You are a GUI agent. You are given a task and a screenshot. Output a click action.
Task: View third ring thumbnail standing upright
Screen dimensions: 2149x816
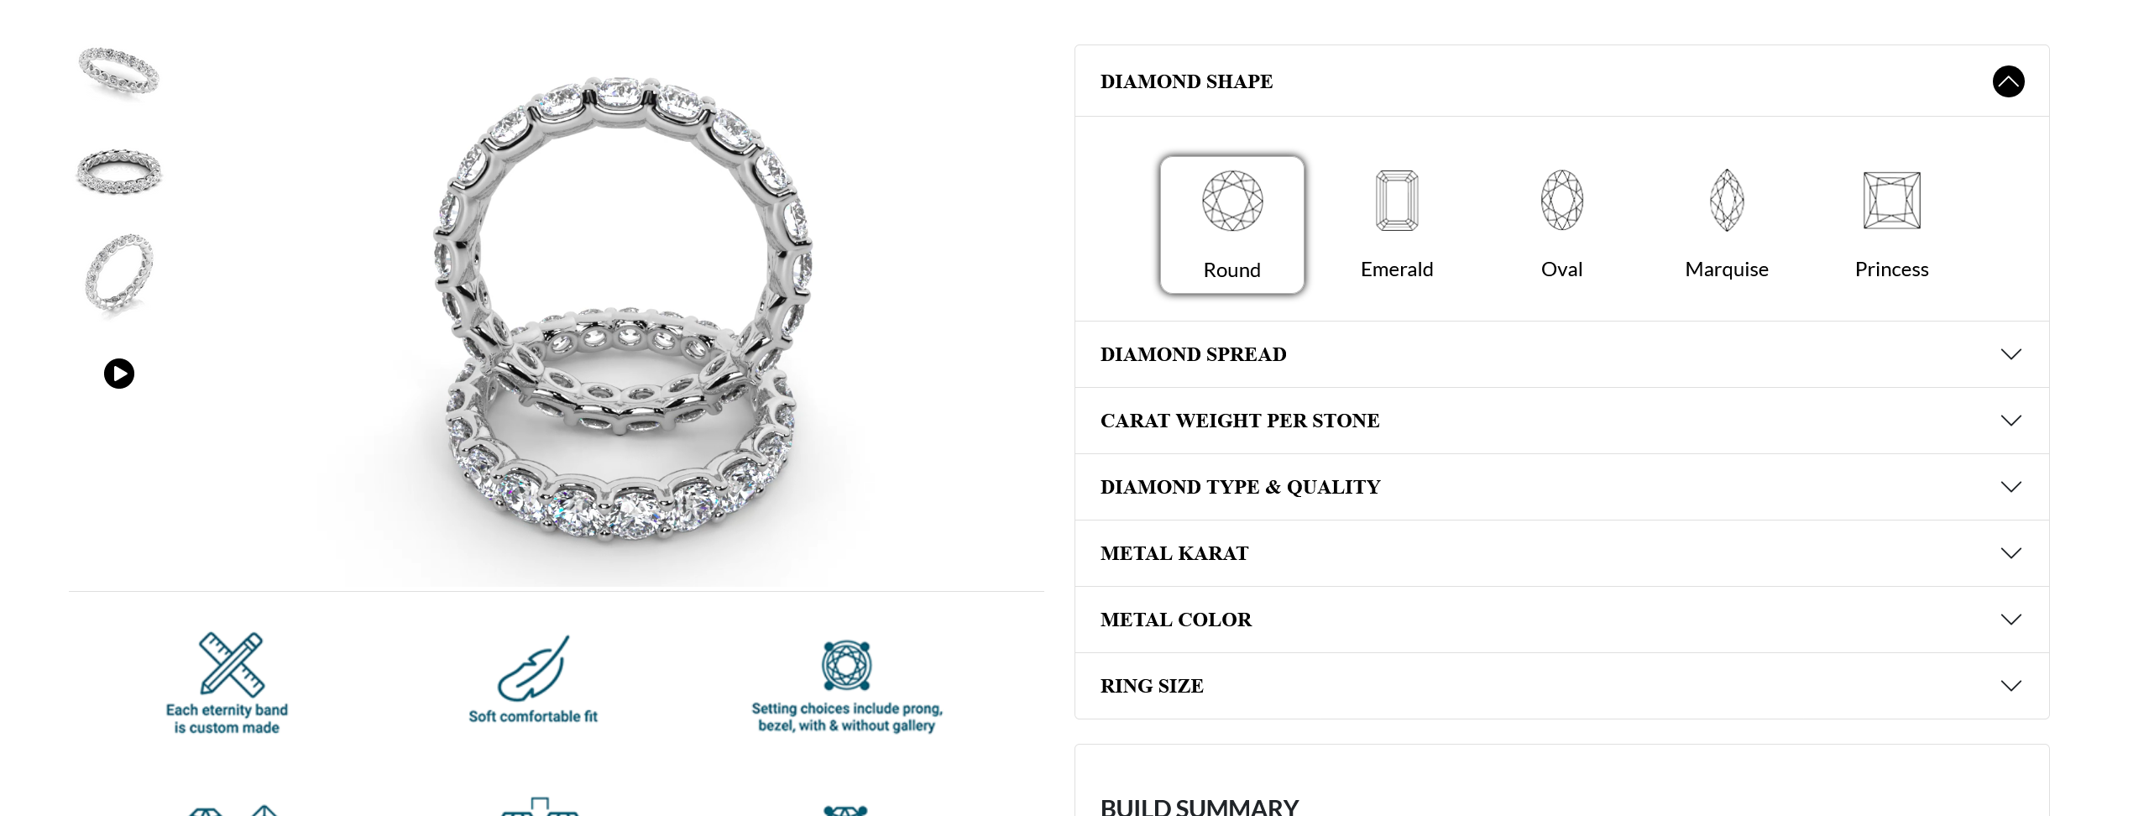click(119, 275)
